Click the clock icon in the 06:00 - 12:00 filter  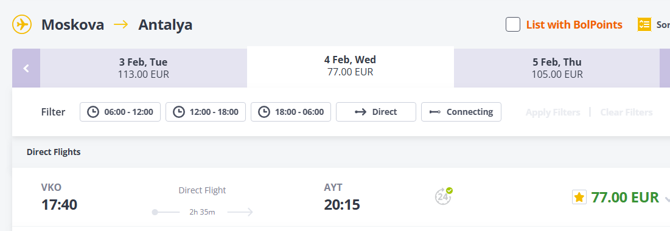[92, 112]
